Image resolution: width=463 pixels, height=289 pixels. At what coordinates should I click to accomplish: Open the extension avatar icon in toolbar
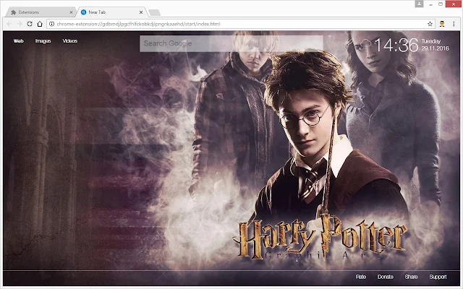(442, 24)
